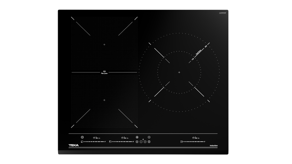The image size is (292, 164).
Task: Tap the P boost mark of the right slider
Action: (205, 142)
